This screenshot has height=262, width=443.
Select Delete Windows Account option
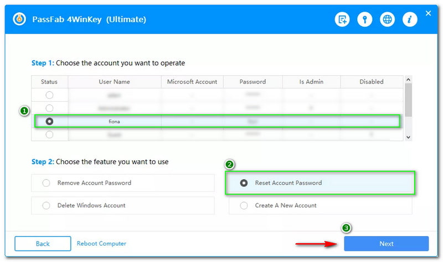[x=46, y=206]
